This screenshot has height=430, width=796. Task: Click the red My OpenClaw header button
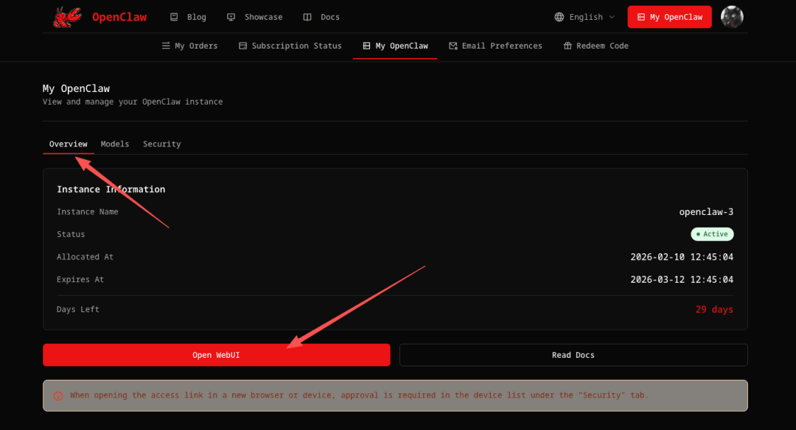[669, 17]
